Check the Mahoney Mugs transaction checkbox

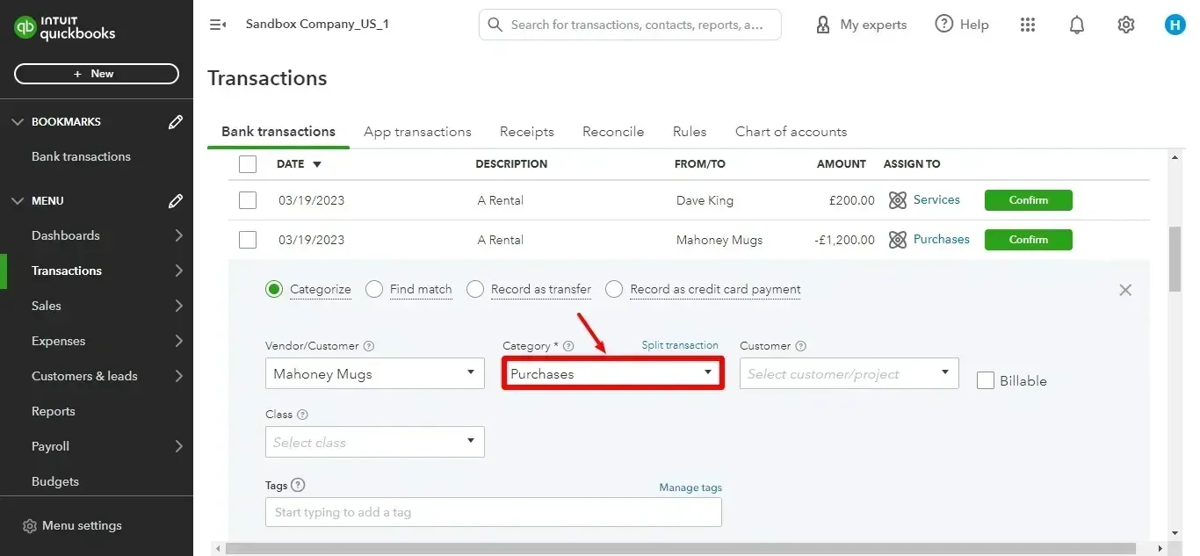[248, 240]
